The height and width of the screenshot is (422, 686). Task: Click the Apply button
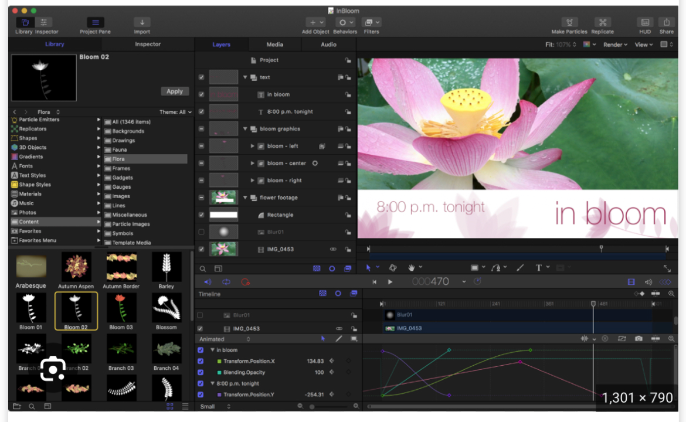[x=175, y=91]
